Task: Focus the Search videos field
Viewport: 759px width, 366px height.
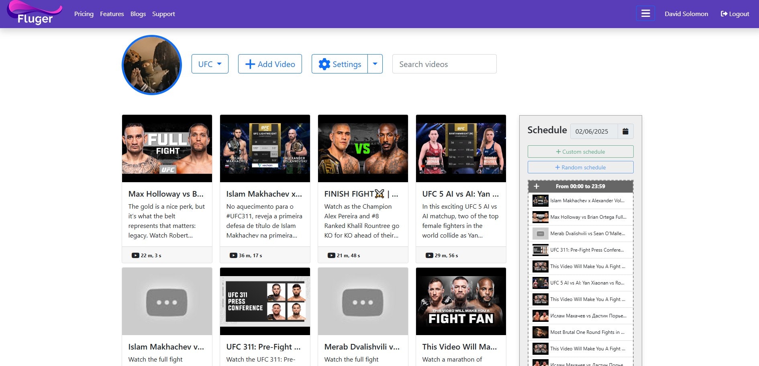Action: tap(445, 64)
